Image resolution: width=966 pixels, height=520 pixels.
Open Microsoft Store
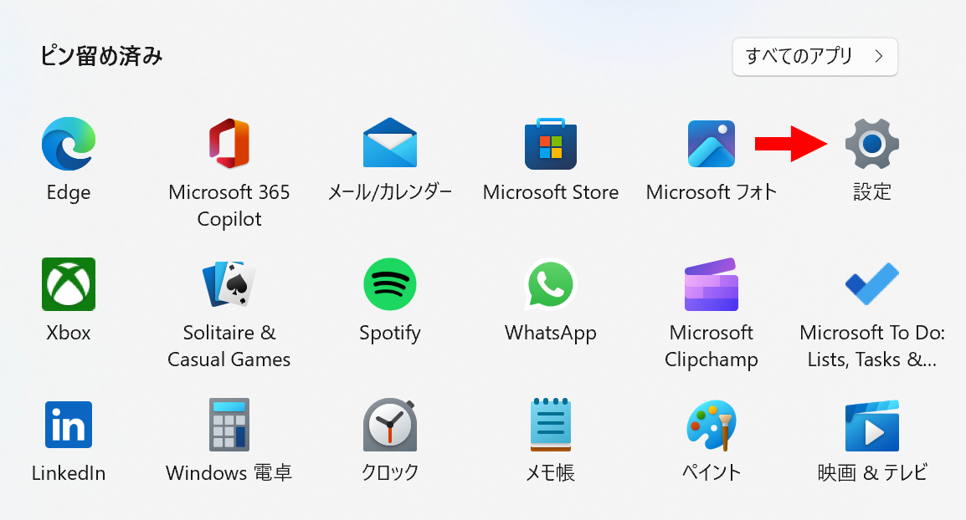click(551, 144)
